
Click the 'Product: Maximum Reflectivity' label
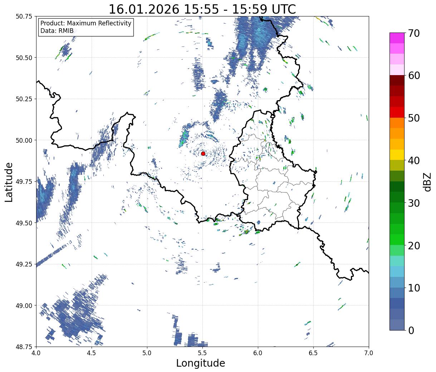[86, 23]
